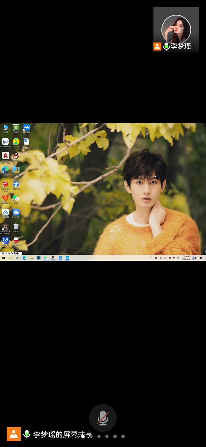Tap the muted microphone button
The image size is (206, 447).
103,418
